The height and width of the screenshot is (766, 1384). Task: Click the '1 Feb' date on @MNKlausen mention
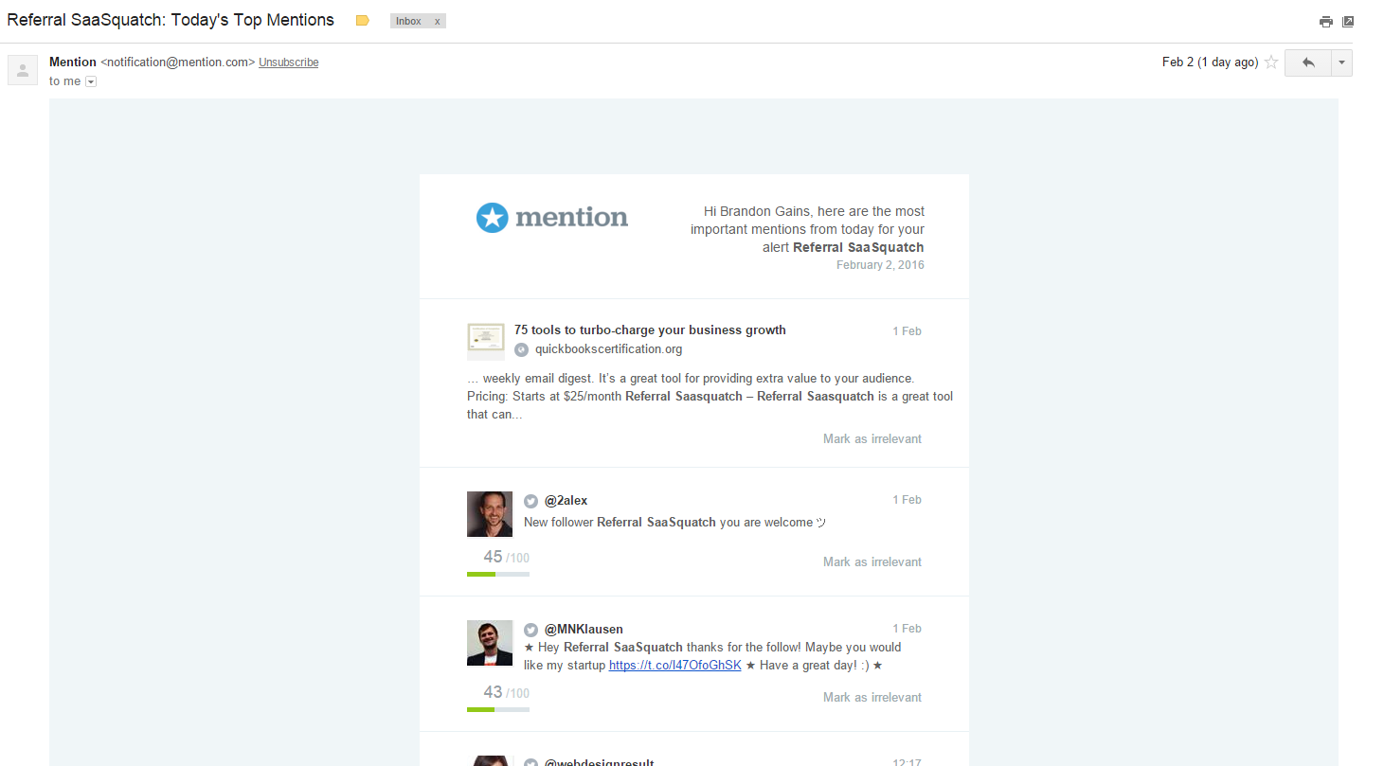tap(907, 629)
